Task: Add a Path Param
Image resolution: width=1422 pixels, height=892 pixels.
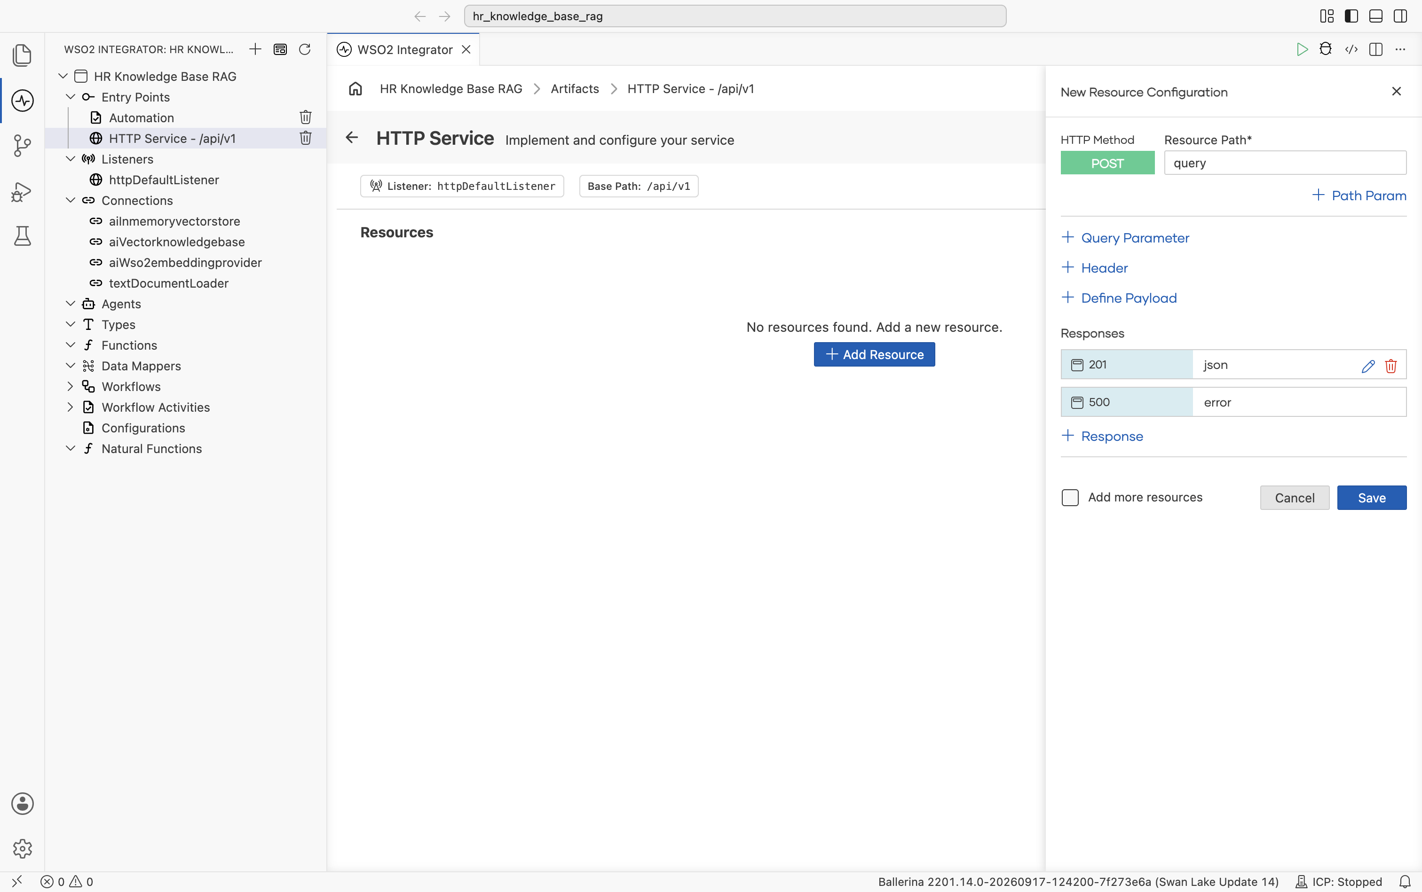Action: click(x=1359, y=196)
